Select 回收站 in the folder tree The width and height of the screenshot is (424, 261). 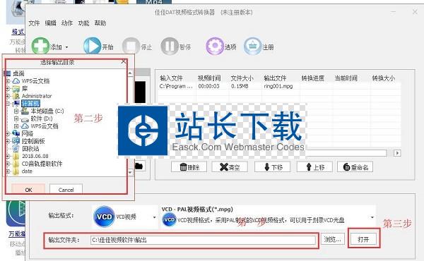coord(30,149)
